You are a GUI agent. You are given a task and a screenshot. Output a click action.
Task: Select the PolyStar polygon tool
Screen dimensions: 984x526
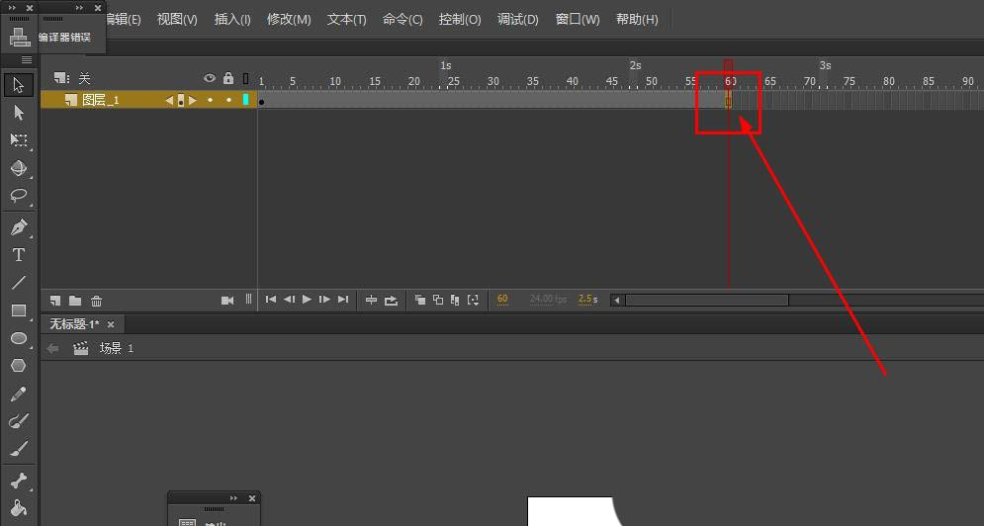click(18, 365)
